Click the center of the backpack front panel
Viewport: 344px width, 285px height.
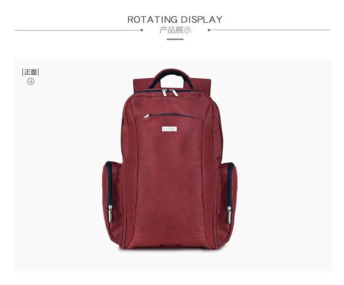(x=170, y=176)
